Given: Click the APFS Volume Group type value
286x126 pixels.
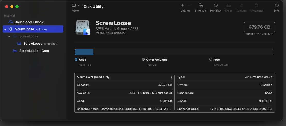Looking at the screenshot, I should click(x=259, y=77).
